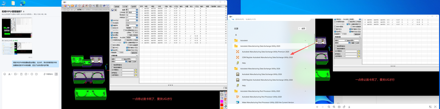Click the panel toggle icon right of 快速会议
The width and height of the screenshot is (440, 109).
coord(56,74)
